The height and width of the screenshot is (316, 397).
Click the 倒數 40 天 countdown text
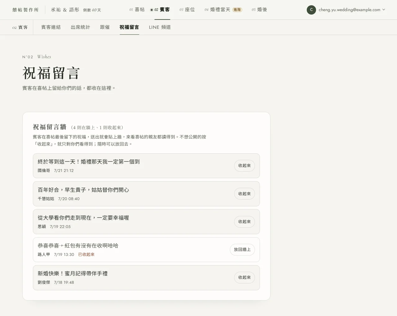click(92, 10)
